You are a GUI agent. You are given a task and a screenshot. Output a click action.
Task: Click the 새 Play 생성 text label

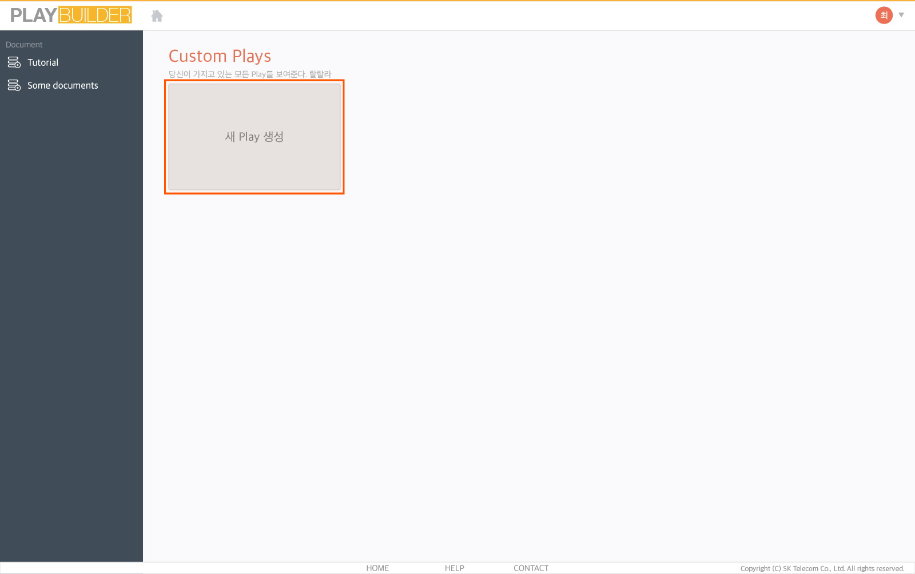[x=254, y=137]
